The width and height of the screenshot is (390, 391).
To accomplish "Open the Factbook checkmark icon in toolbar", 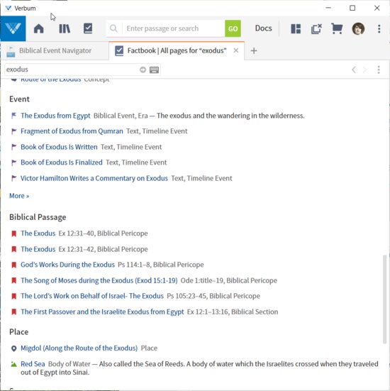I will point(88,28).
